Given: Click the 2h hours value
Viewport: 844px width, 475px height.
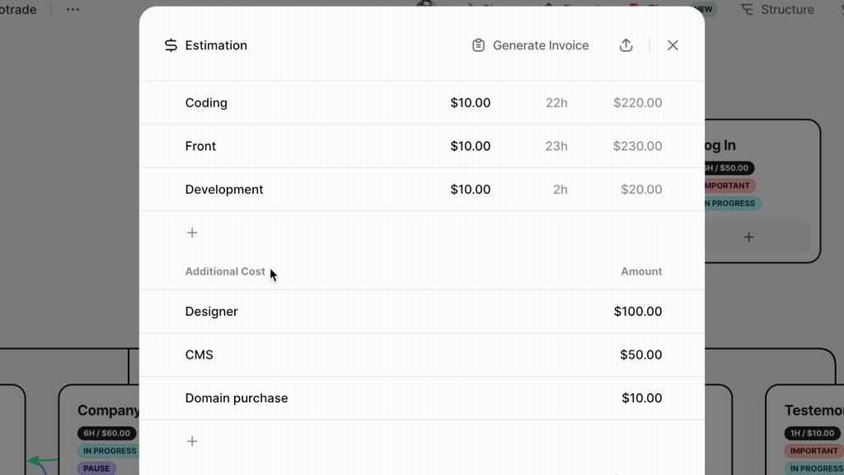Looking at the screenshot, I should (x=560, y=190).
